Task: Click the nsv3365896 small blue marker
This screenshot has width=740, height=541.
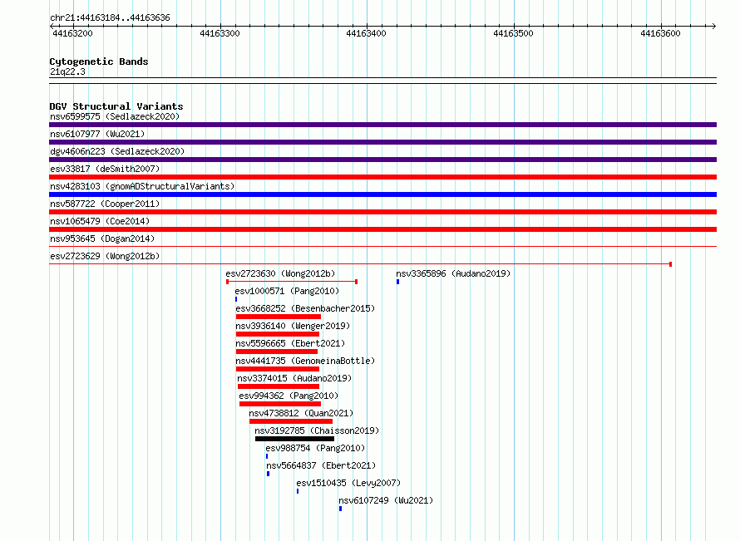Action: [397, 282]
